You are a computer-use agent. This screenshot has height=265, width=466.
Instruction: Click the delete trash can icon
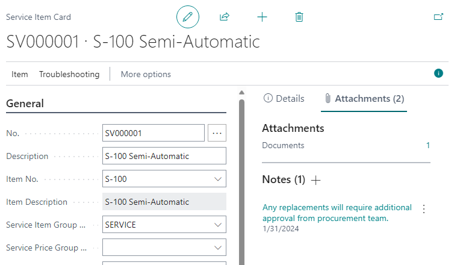(299, 17)
